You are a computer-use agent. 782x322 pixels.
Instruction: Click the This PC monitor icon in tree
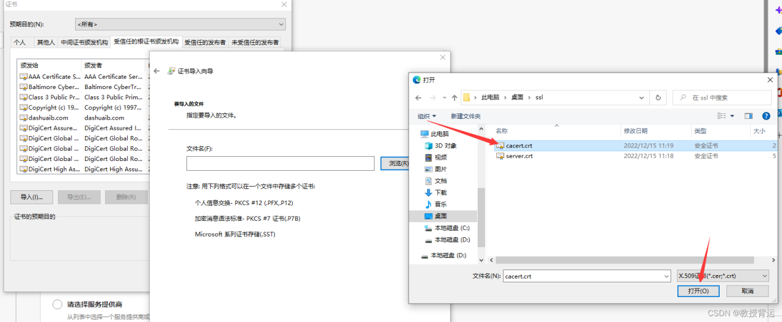click(x=425, y=134)
